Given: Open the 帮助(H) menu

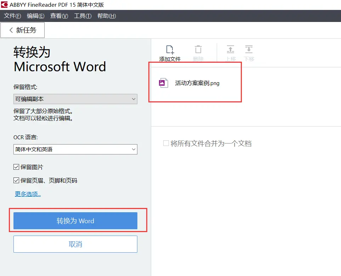Looking at the screenshot, I should click(107, 16).
